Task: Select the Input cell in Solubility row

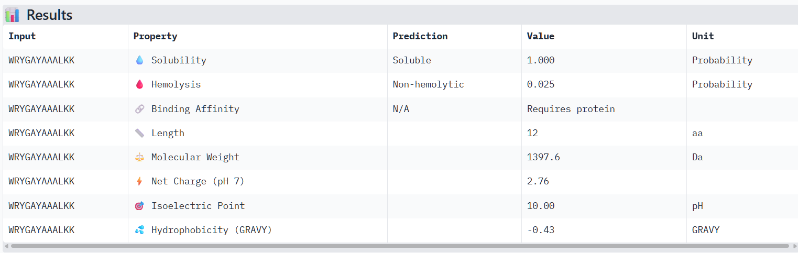Action: (41, 60)
